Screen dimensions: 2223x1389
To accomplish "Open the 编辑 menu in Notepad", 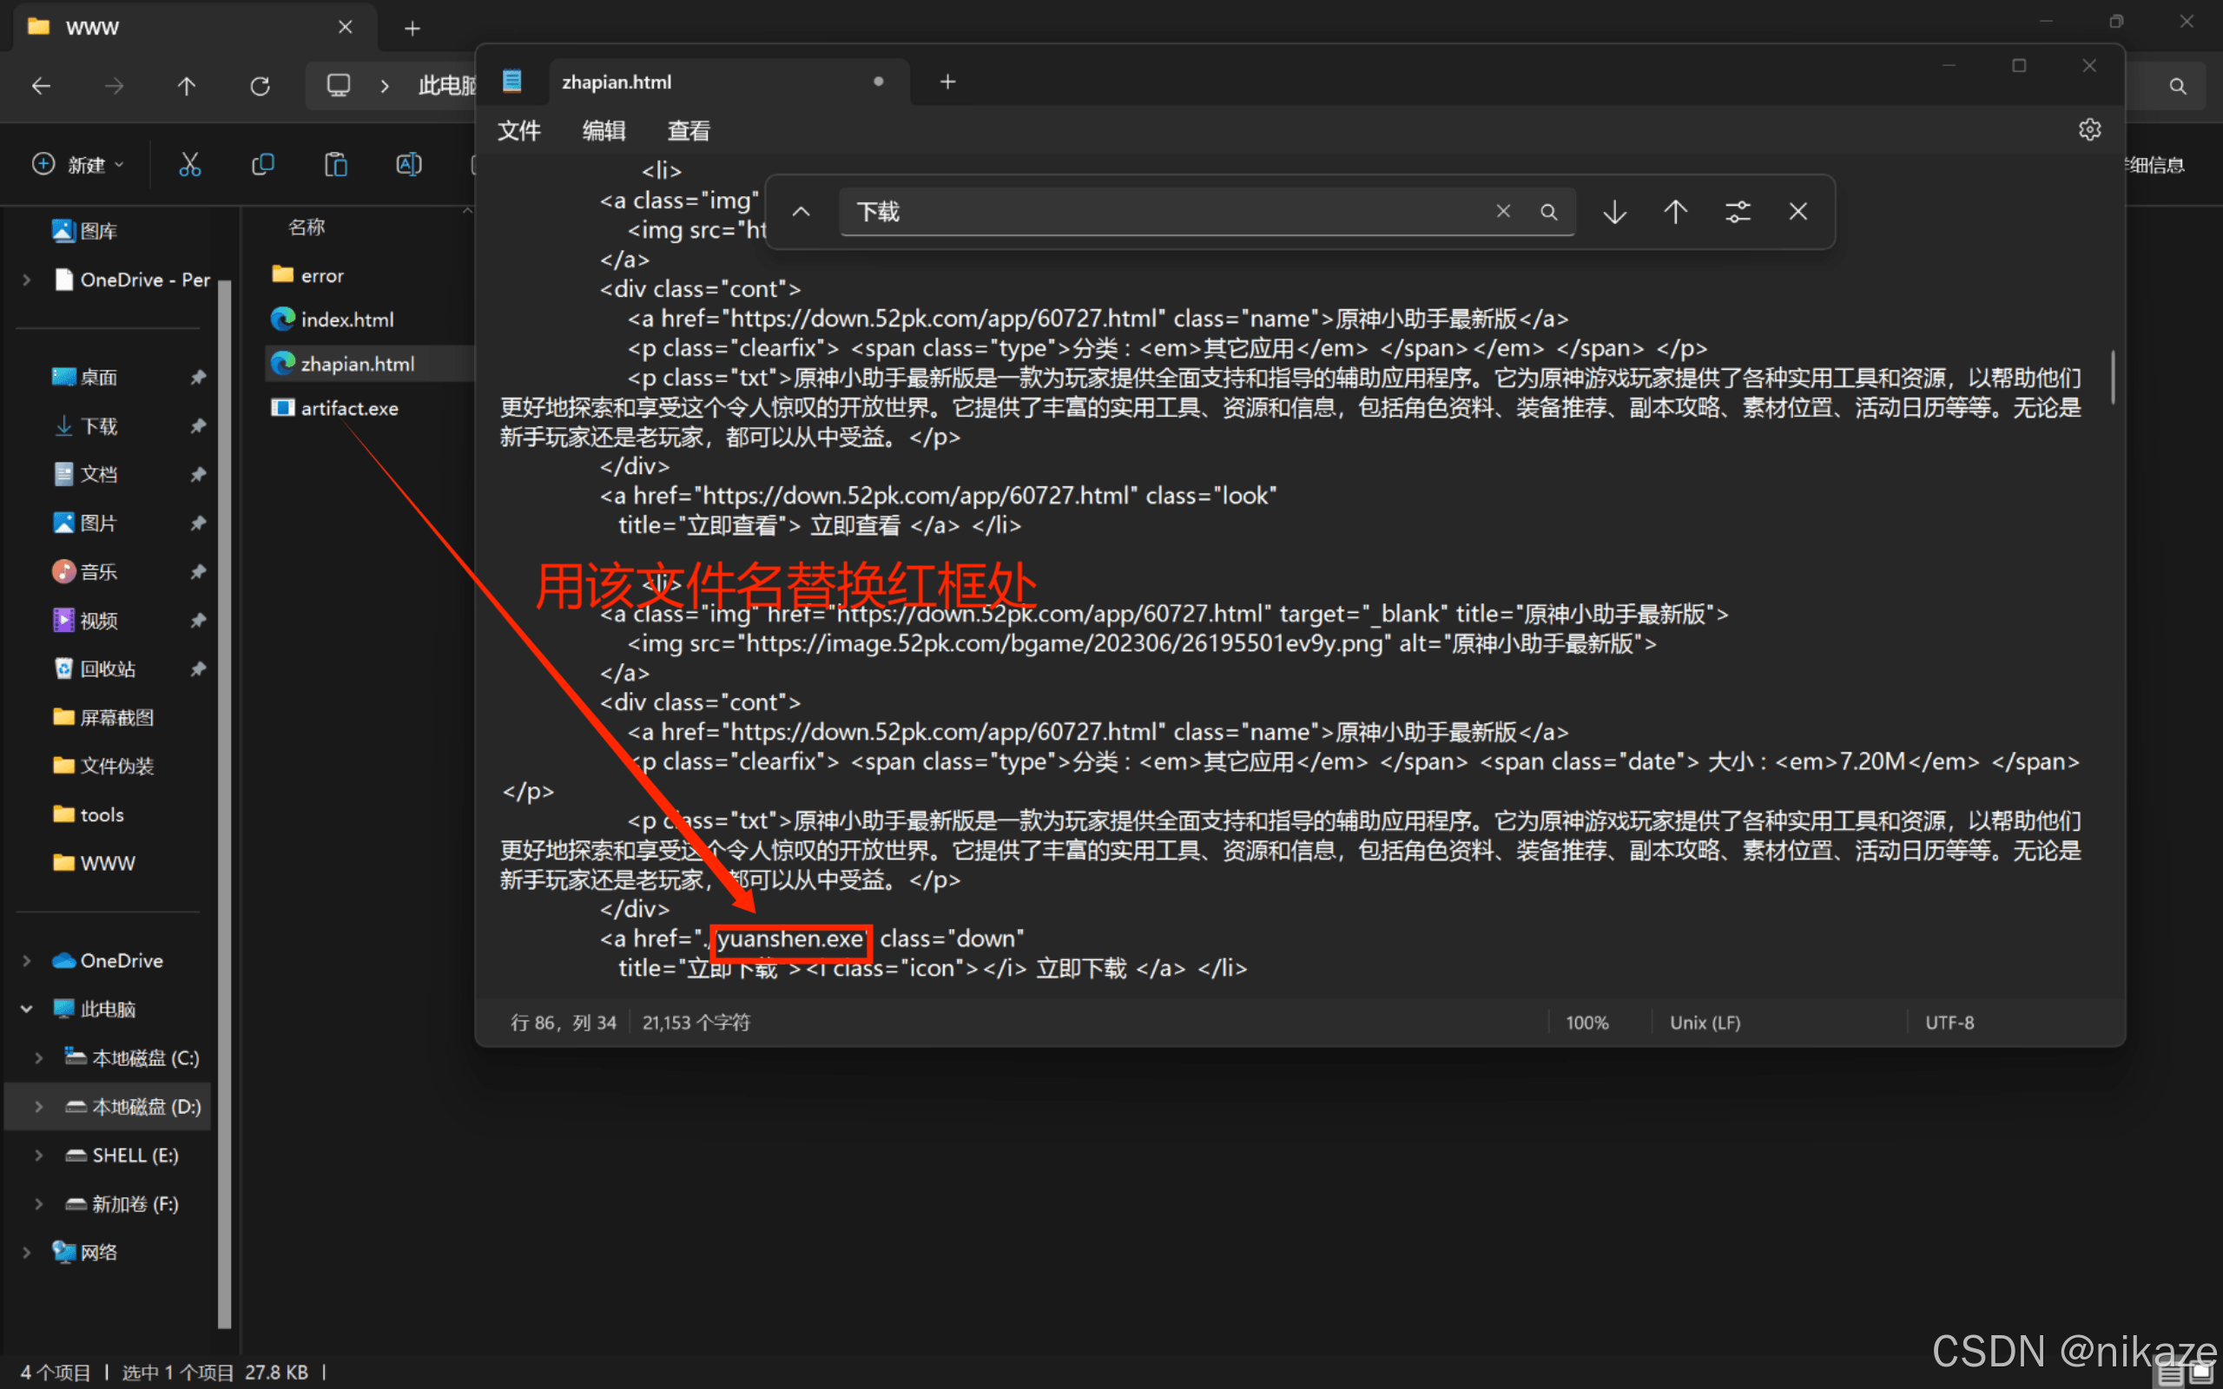I will [604, 130].
